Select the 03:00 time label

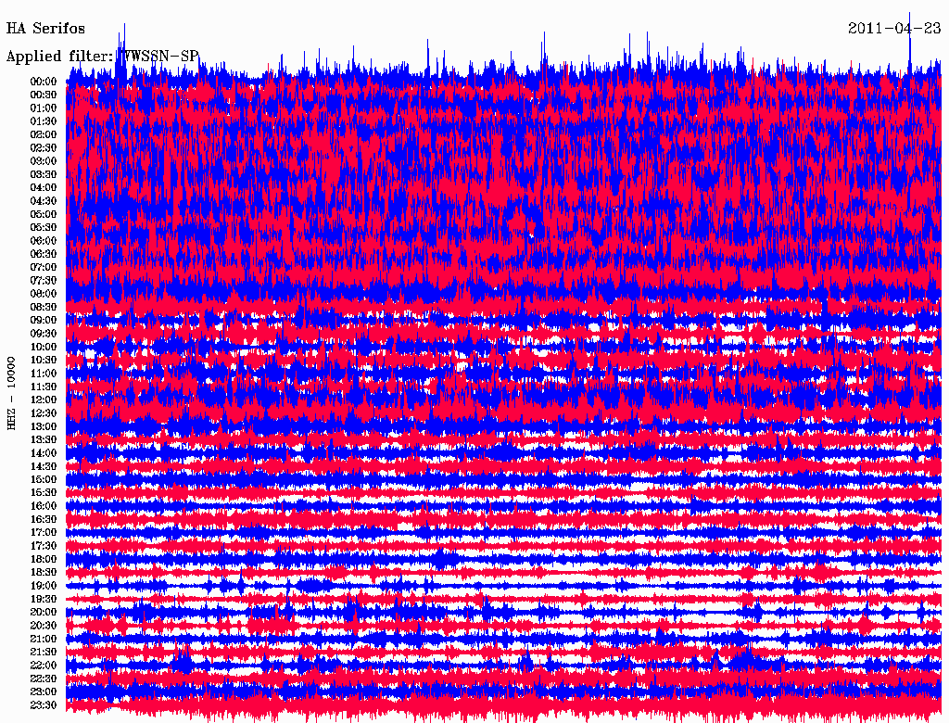coord(44,161)
